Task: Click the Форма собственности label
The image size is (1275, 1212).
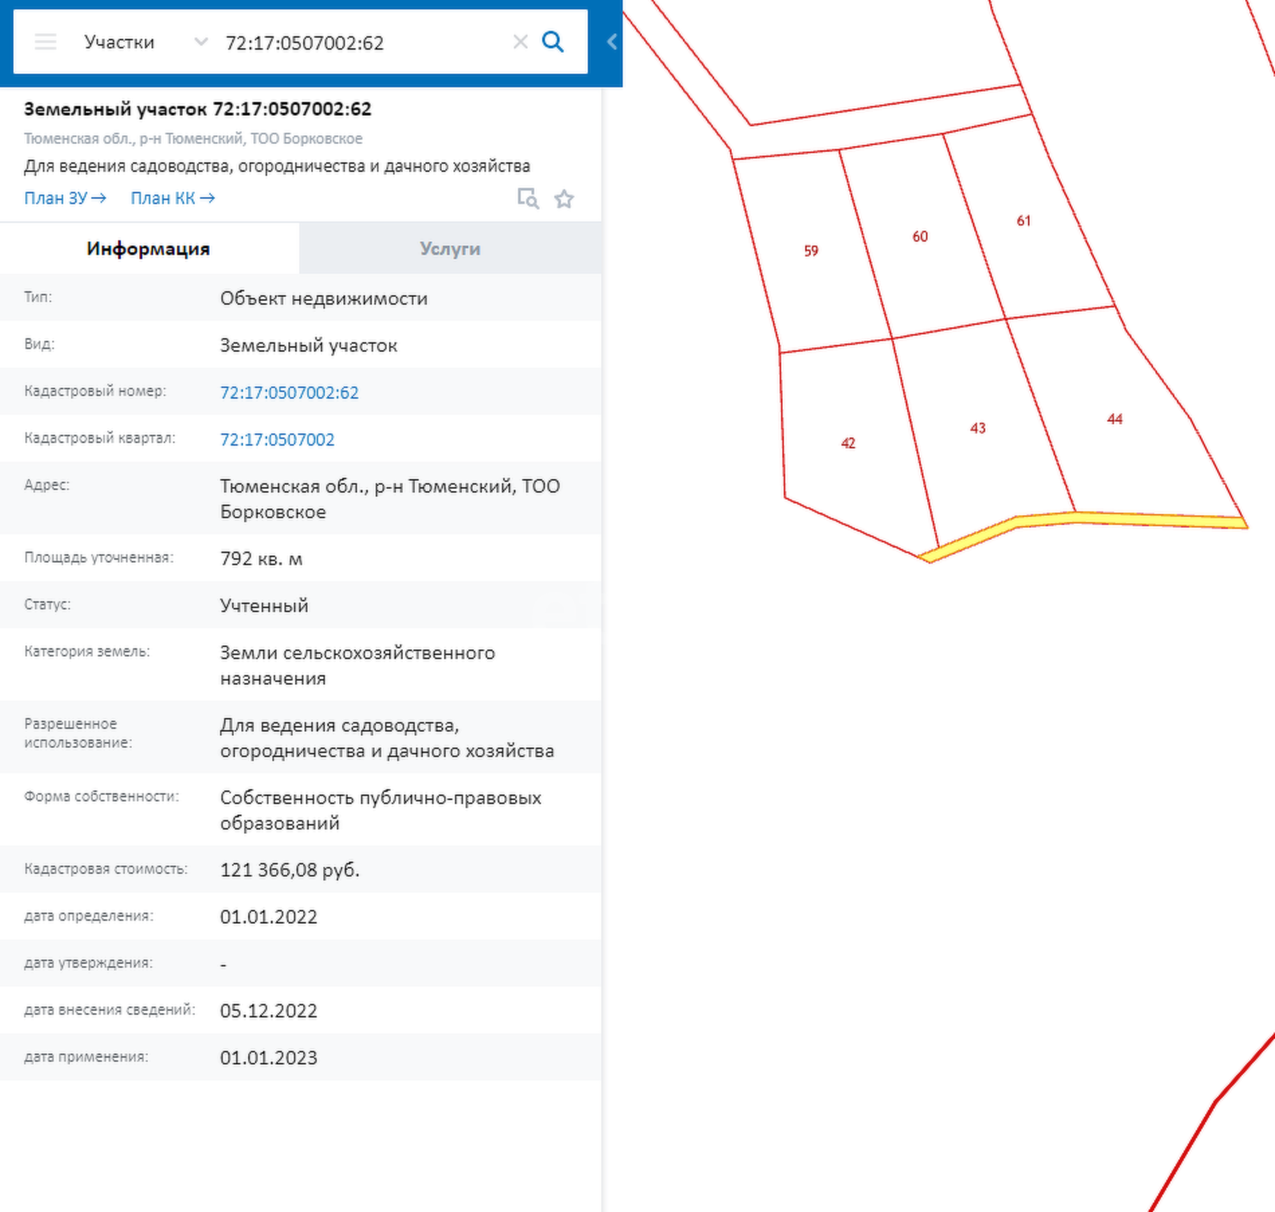Action: coord(101,796)
